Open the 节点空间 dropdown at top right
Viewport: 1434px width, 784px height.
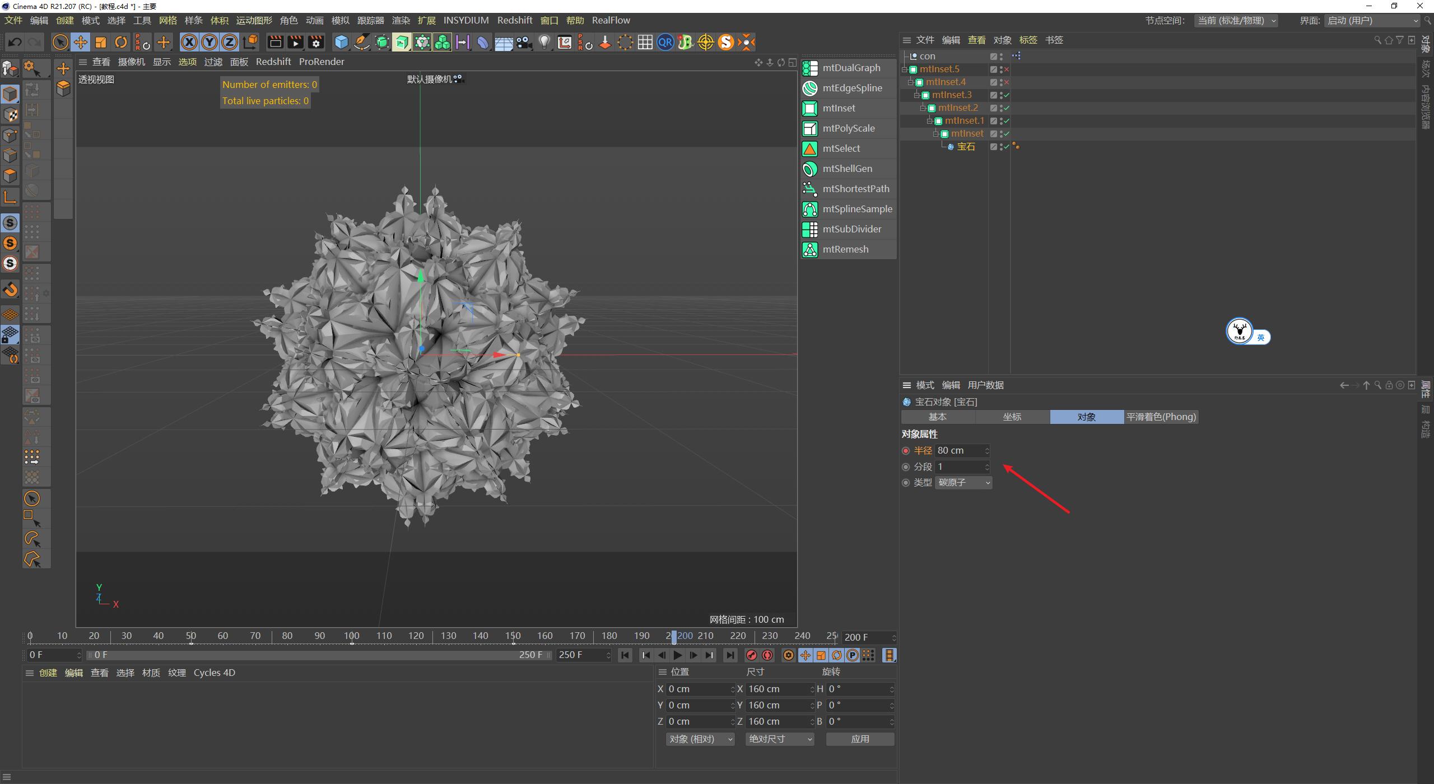(1235, 20)
